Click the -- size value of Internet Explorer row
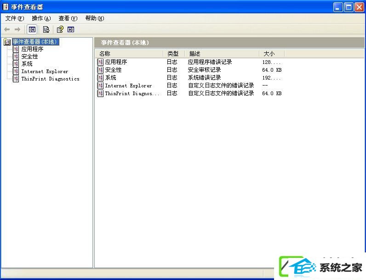 (x=265, y=86)
